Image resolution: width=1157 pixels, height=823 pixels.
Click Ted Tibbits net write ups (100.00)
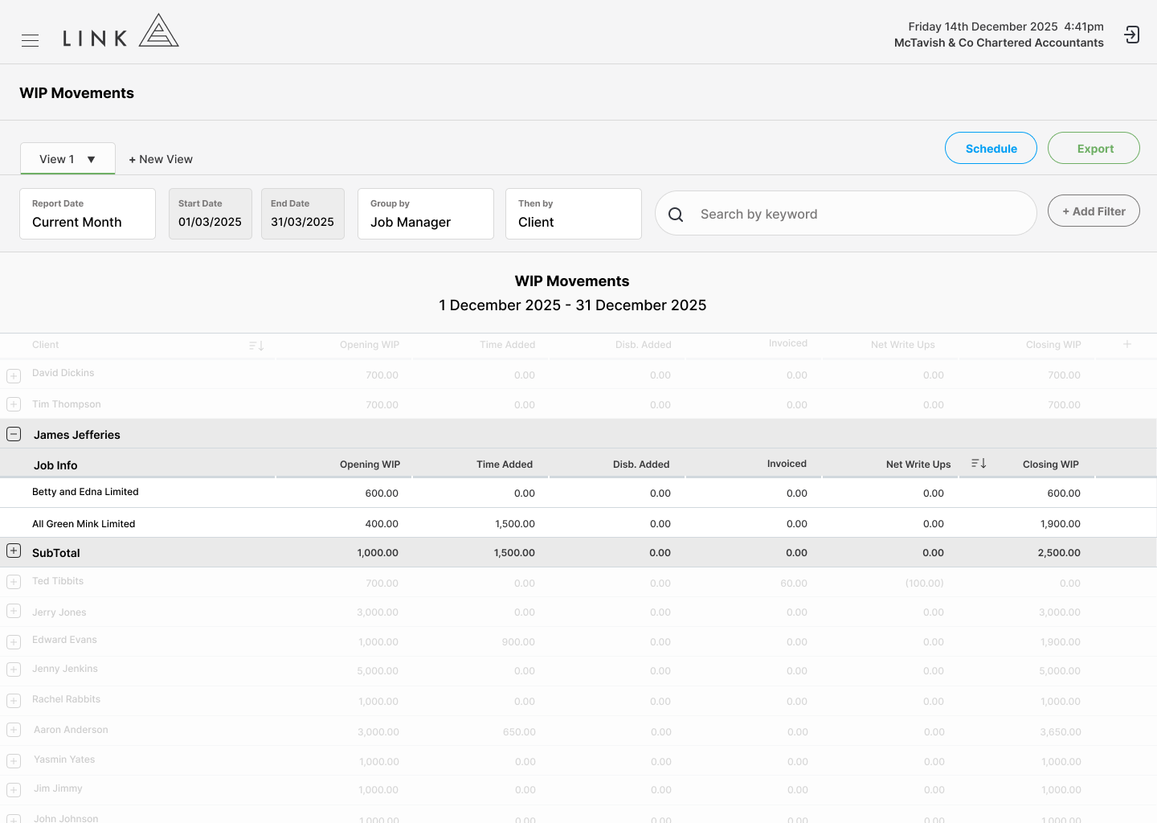point(924,583)
